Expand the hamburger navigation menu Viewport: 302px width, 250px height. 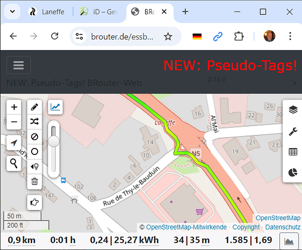click(19, 65)
